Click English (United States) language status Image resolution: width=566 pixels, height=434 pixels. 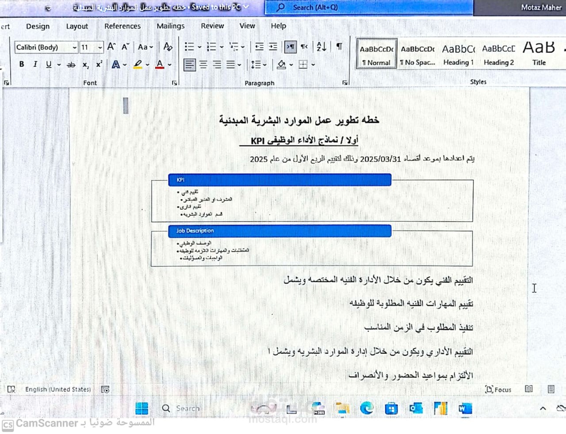[x=58, y=389]
